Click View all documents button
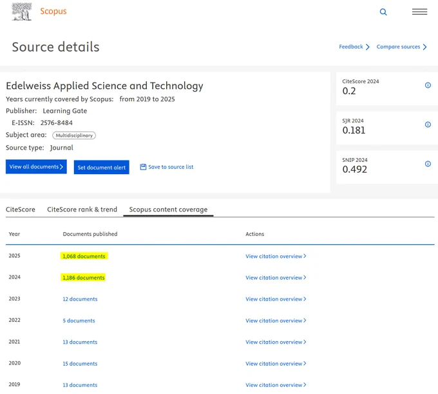The width and height of the screenshot is (438, 394). pyautogui.click(x=36, y=166)
